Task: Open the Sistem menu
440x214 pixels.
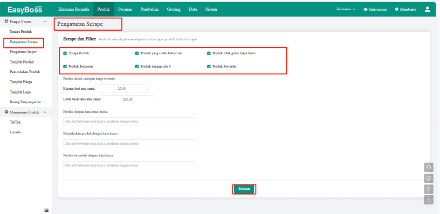Action: click(x=211, y=9)
